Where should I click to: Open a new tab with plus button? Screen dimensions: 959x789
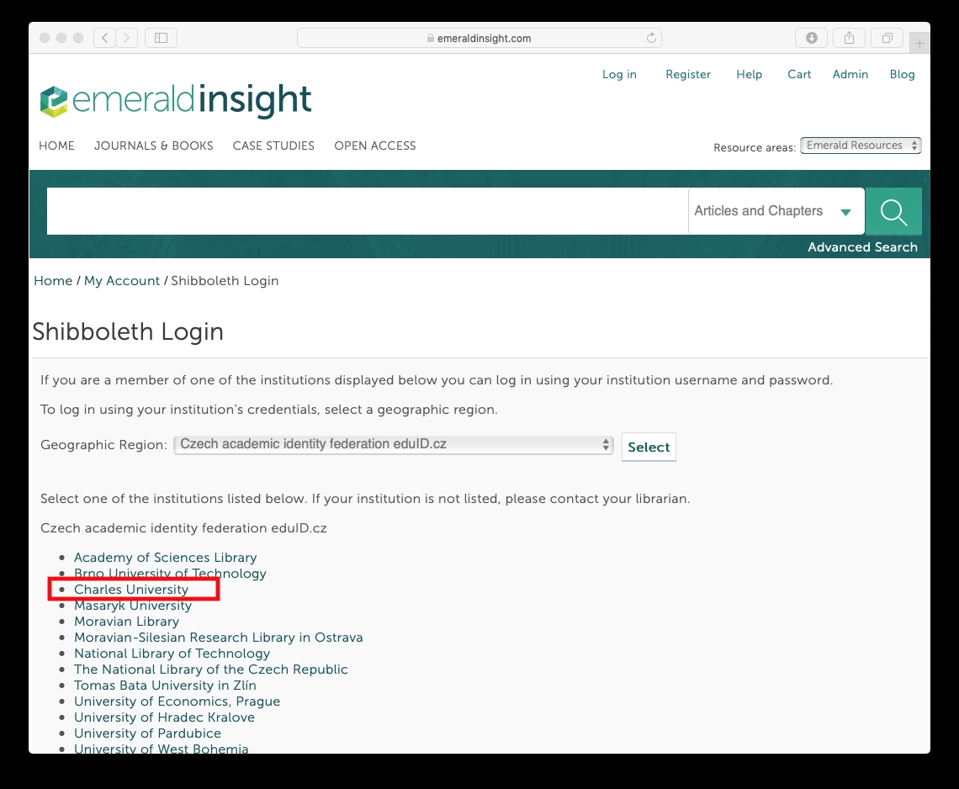click(x=920, y=42)
